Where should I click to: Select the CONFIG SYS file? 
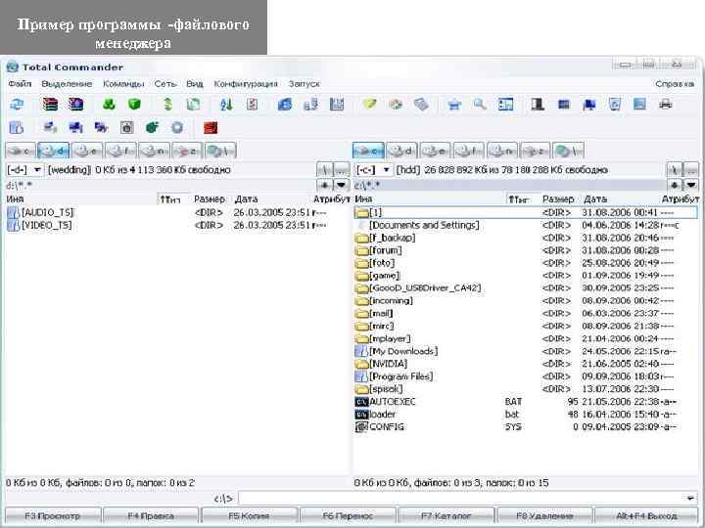pos(526,426)
